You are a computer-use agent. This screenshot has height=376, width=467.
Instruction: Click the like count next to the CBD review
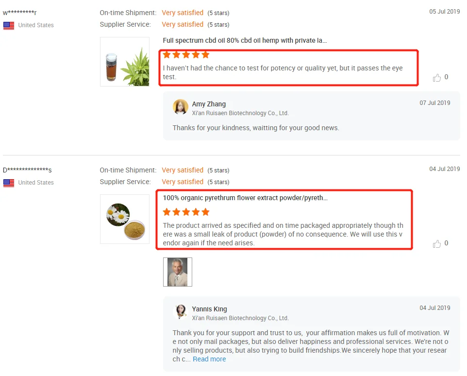[446, 77]
